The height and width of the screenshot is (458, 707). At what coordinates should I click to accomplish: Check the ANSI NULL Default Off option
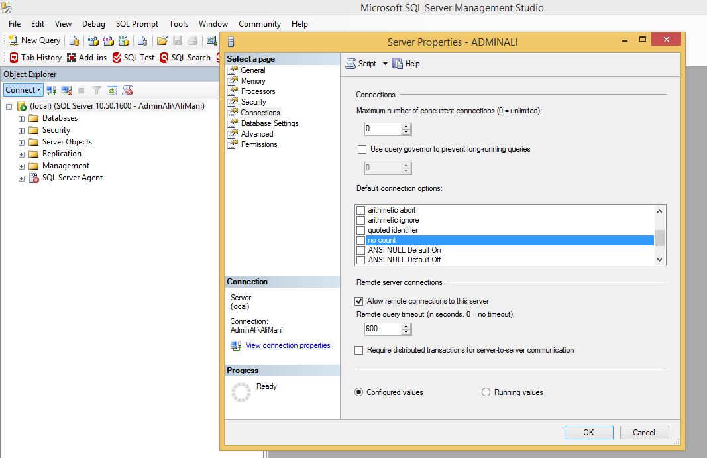(x=360, y=260)
